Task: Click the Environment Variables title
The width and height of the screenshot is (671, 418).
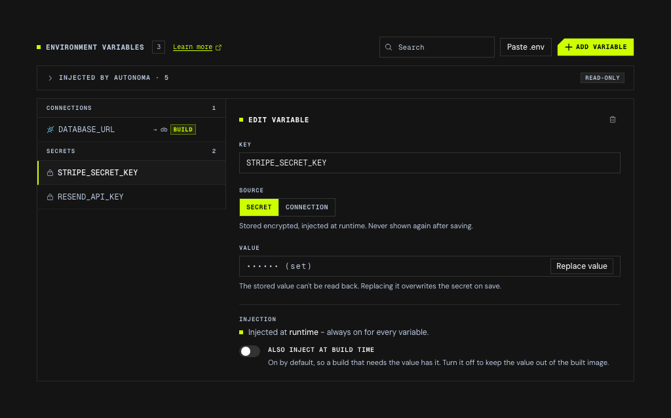Action: [95, 47]
